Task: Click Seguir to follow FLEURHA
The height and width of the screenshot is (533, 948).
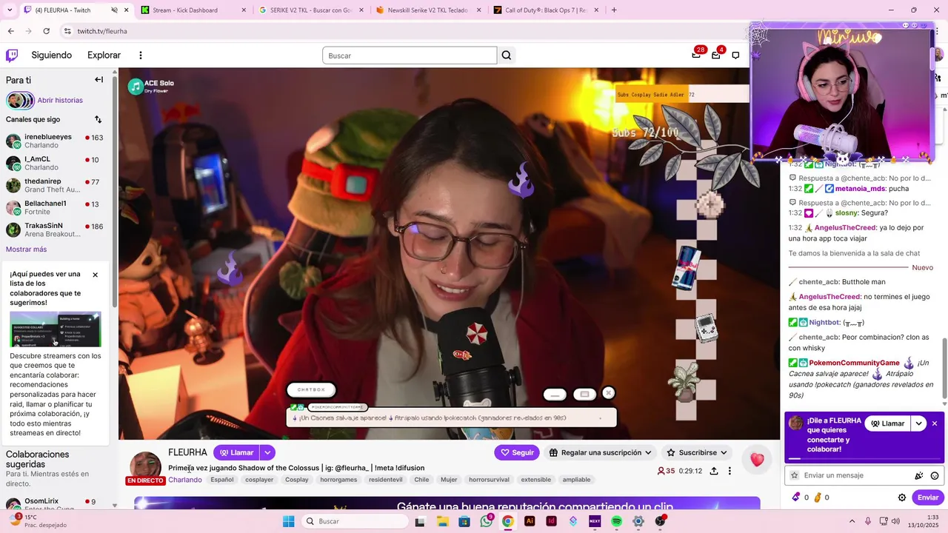Action: [x=517, y=452]
